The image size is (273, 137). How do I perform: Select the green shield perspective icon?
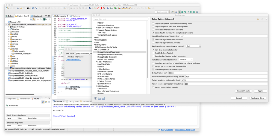(191, 12)
